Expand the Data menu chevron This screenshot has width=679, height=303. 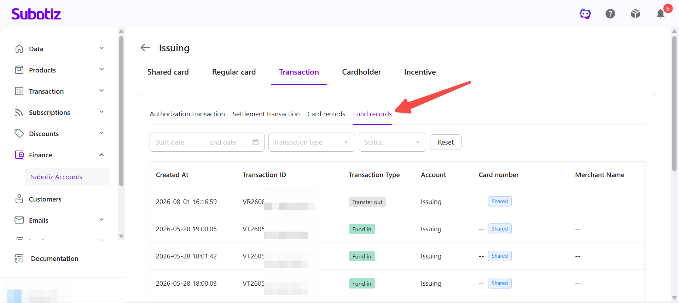101,48
